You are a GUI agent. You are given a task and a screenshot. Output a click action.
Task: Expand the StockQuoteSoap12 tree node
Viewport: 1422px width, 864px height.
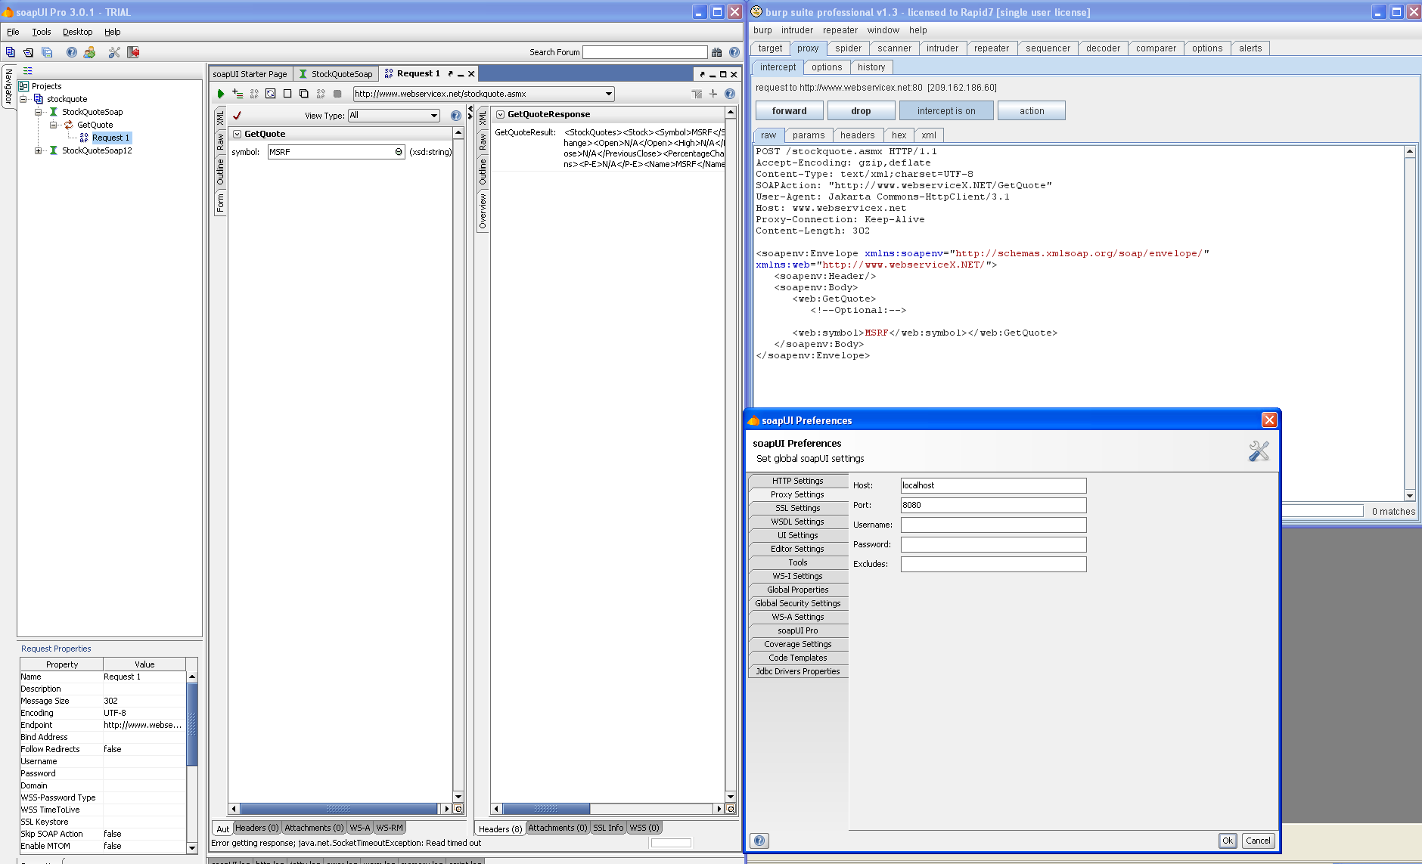38,150
